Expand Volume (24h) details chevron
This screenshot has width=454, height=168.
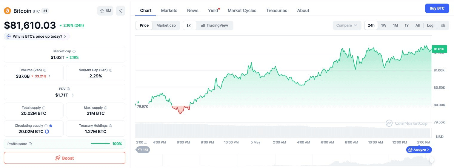click(50, 76)
